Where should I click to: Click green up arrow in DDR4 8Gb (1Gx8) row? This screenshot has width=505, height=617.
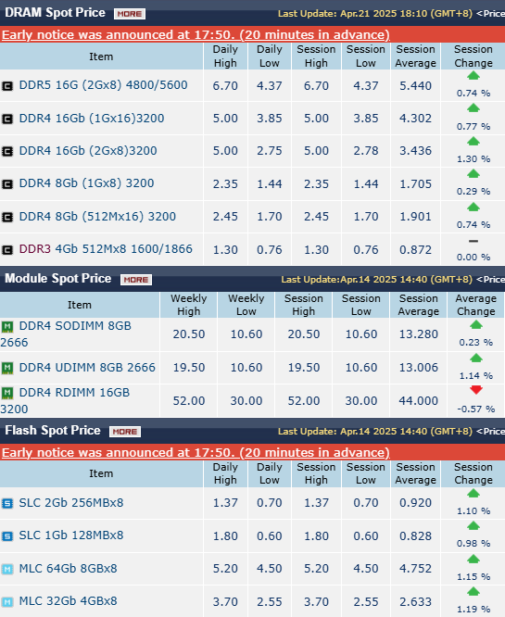tap(473, 173)
